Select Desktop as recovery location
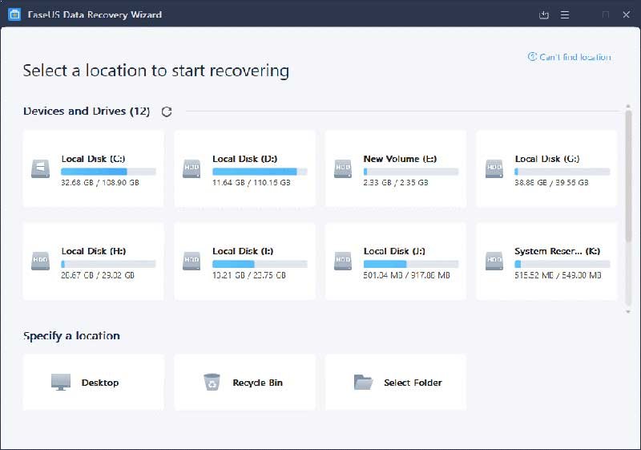 [94, 382]
